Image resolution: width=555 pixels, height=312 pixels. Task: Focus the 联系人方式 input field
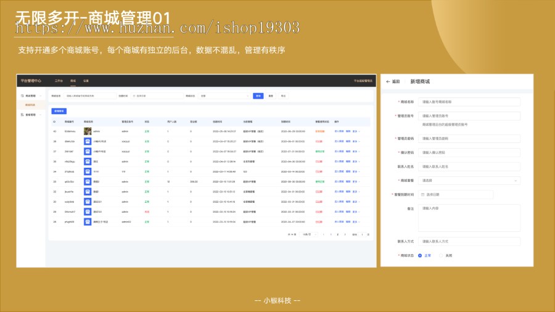pyautogui.click(x=469, y=242)
